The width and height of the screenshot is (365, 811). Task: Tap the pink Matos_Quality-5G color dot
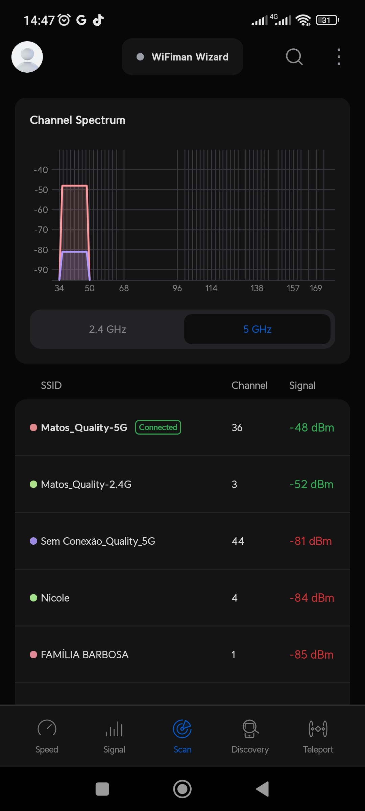33,427
